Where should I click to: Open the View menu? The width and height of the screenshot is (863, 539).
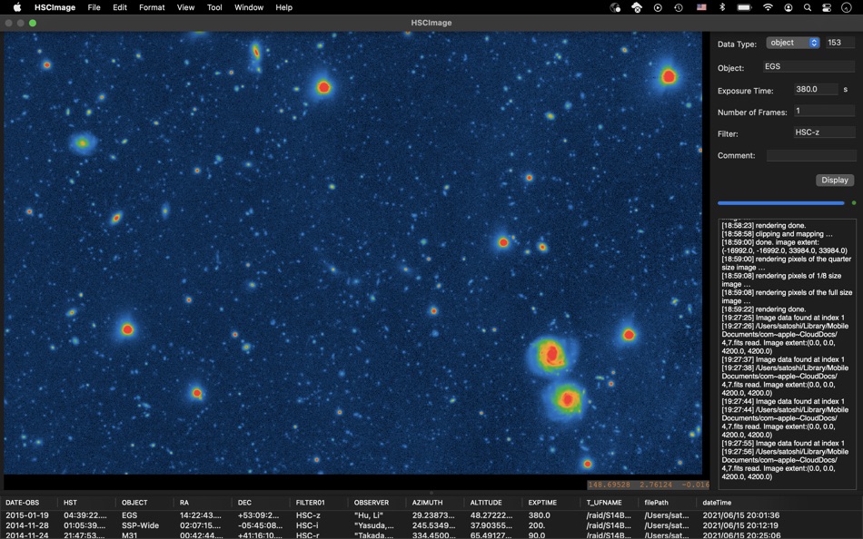[x=185, y=7]
